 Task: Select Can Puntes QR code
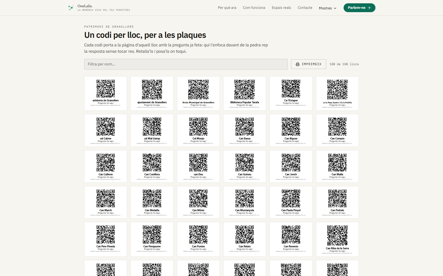[198, 235]
